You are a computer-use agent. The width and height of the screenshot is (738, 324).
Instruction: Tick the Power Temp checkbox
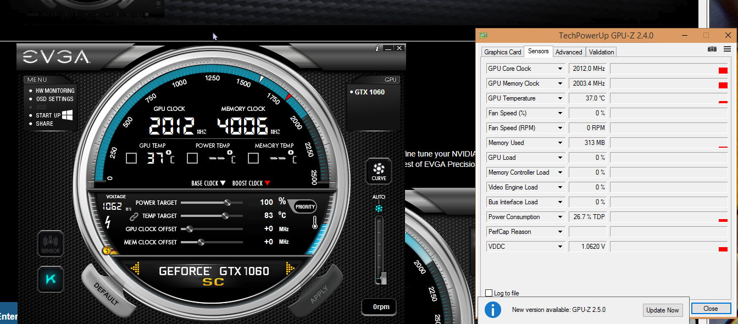click(192, 159)
